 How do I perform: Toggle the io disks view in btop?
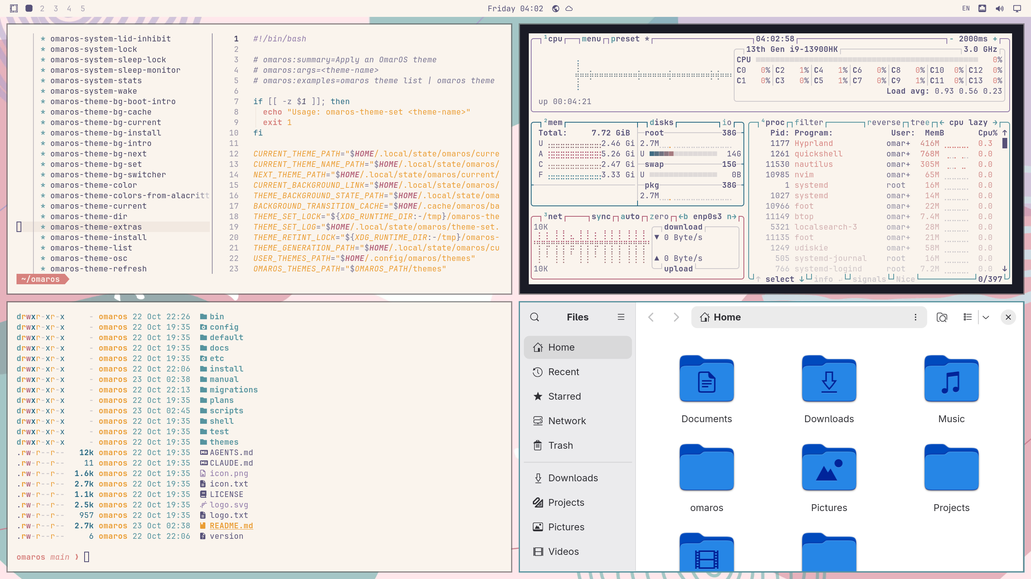[x=727, y=122]
